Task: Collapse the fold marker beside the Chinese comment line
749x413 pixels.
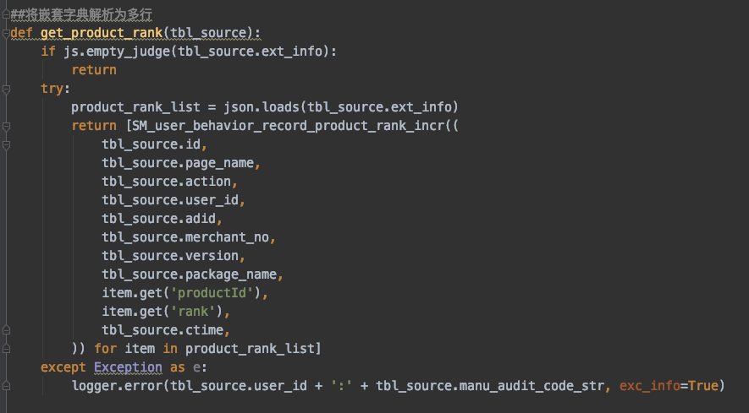Action: click(6, 15)
